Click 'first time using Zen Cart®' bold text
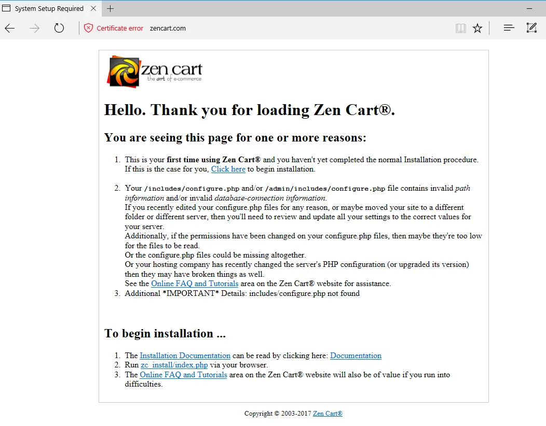This screenshot has height=426, width=546. pos(213,160)
